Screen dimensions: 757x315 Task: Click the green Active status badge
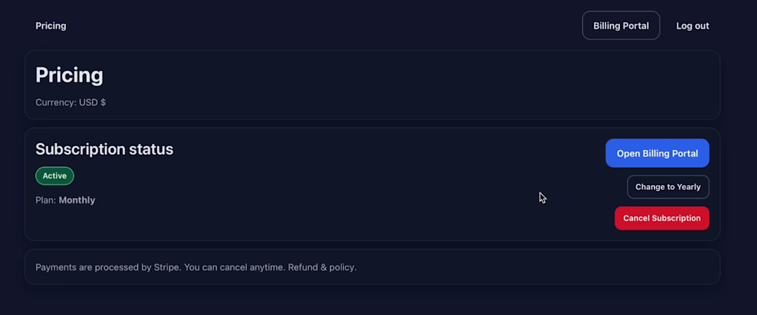(54, 176)
